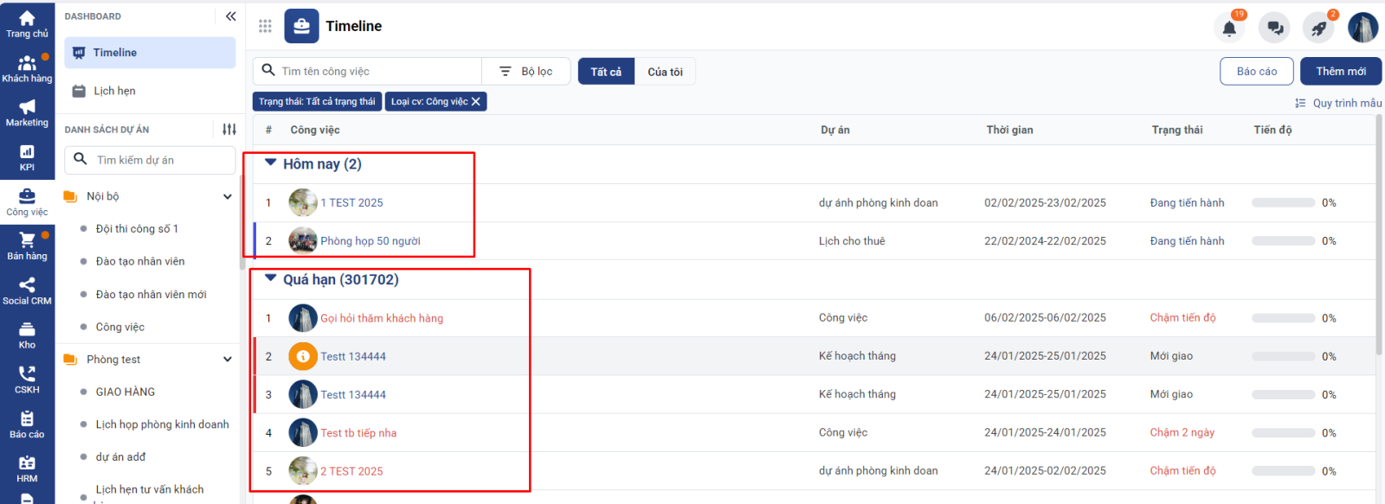Collapse the sidebar with double-chevron icon
The width and height of the screenshot is (1385, 504).
click(x=230, y=16)
